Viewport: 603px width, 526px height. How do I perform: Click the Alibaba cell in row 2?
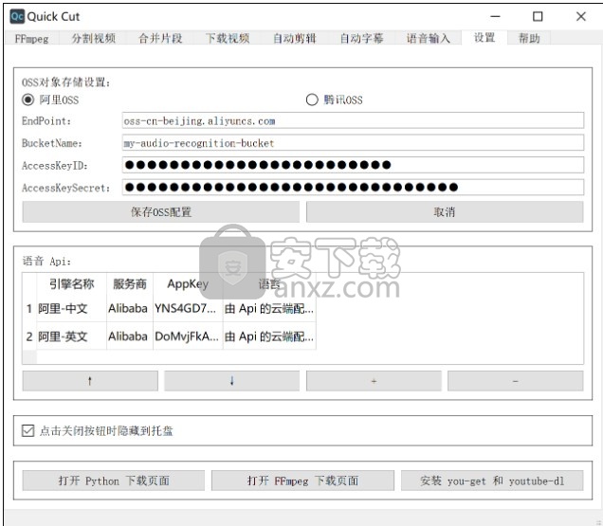(x=130, y=336)
